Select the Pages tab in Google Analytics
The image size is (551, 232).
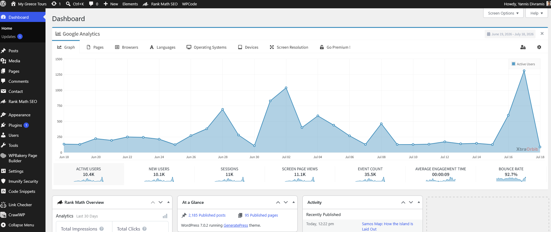(x=95, y=47)
